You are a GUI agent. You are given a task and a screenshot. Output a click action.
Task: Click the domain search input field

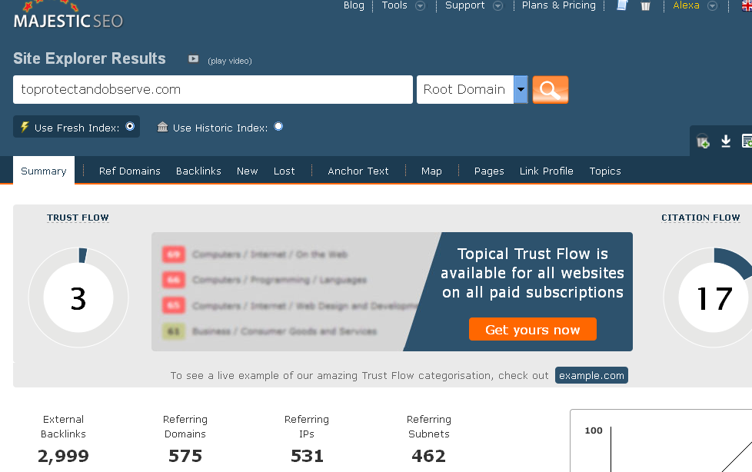pos(213,90)
